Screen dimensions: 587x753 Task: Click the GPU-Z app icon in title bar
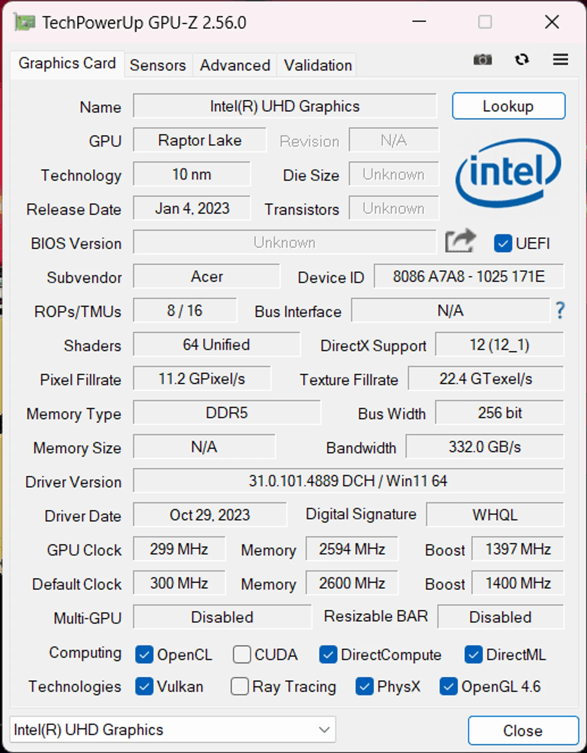pyautogui.click(x=25, y=22)
